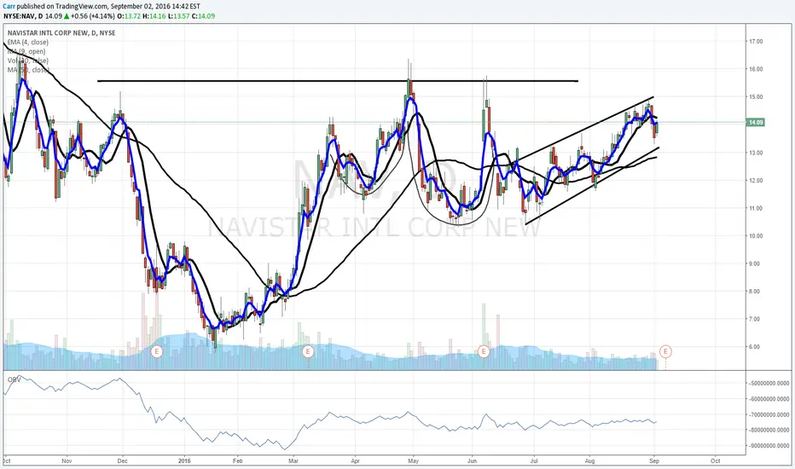The height and width of the screenshot is (469, 795).
Task: Click the -90000000.0000 OBV axis label
Action: 769,446
